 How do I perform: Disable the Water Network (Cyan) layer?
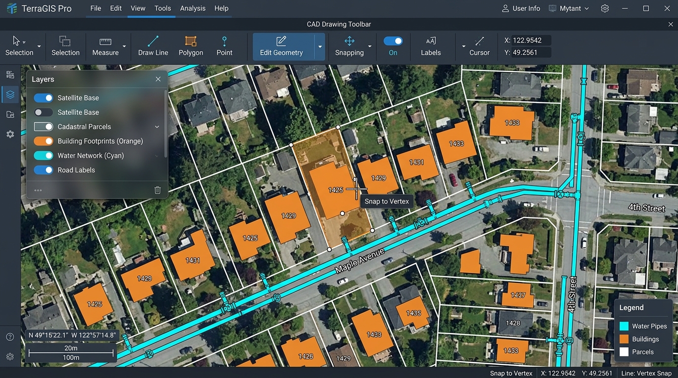43,156
